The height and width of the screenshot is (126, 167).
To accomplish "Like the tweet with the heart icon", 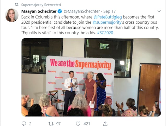I will click(x=78, y=123).
